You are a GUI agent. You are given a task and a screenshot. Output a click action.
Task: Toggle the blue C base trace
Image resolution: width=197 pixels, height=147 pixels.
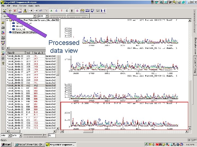pyautogui.click(x=56, y=11)
